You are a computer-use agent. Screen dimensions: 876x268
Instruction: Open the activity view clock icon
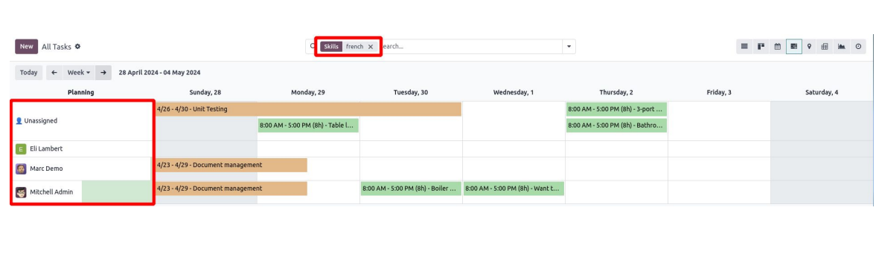click(858, 47)
